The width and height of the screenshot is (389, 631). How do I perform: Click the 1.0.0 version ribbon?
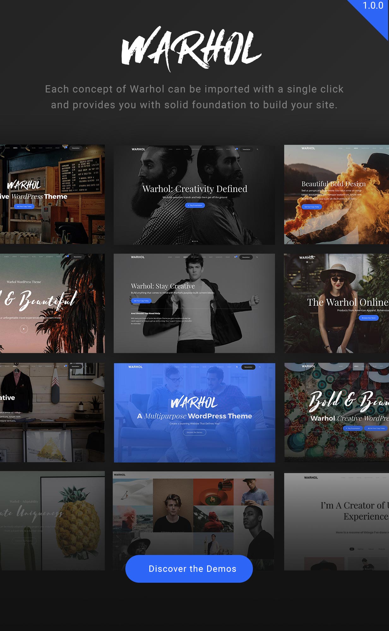373,6
